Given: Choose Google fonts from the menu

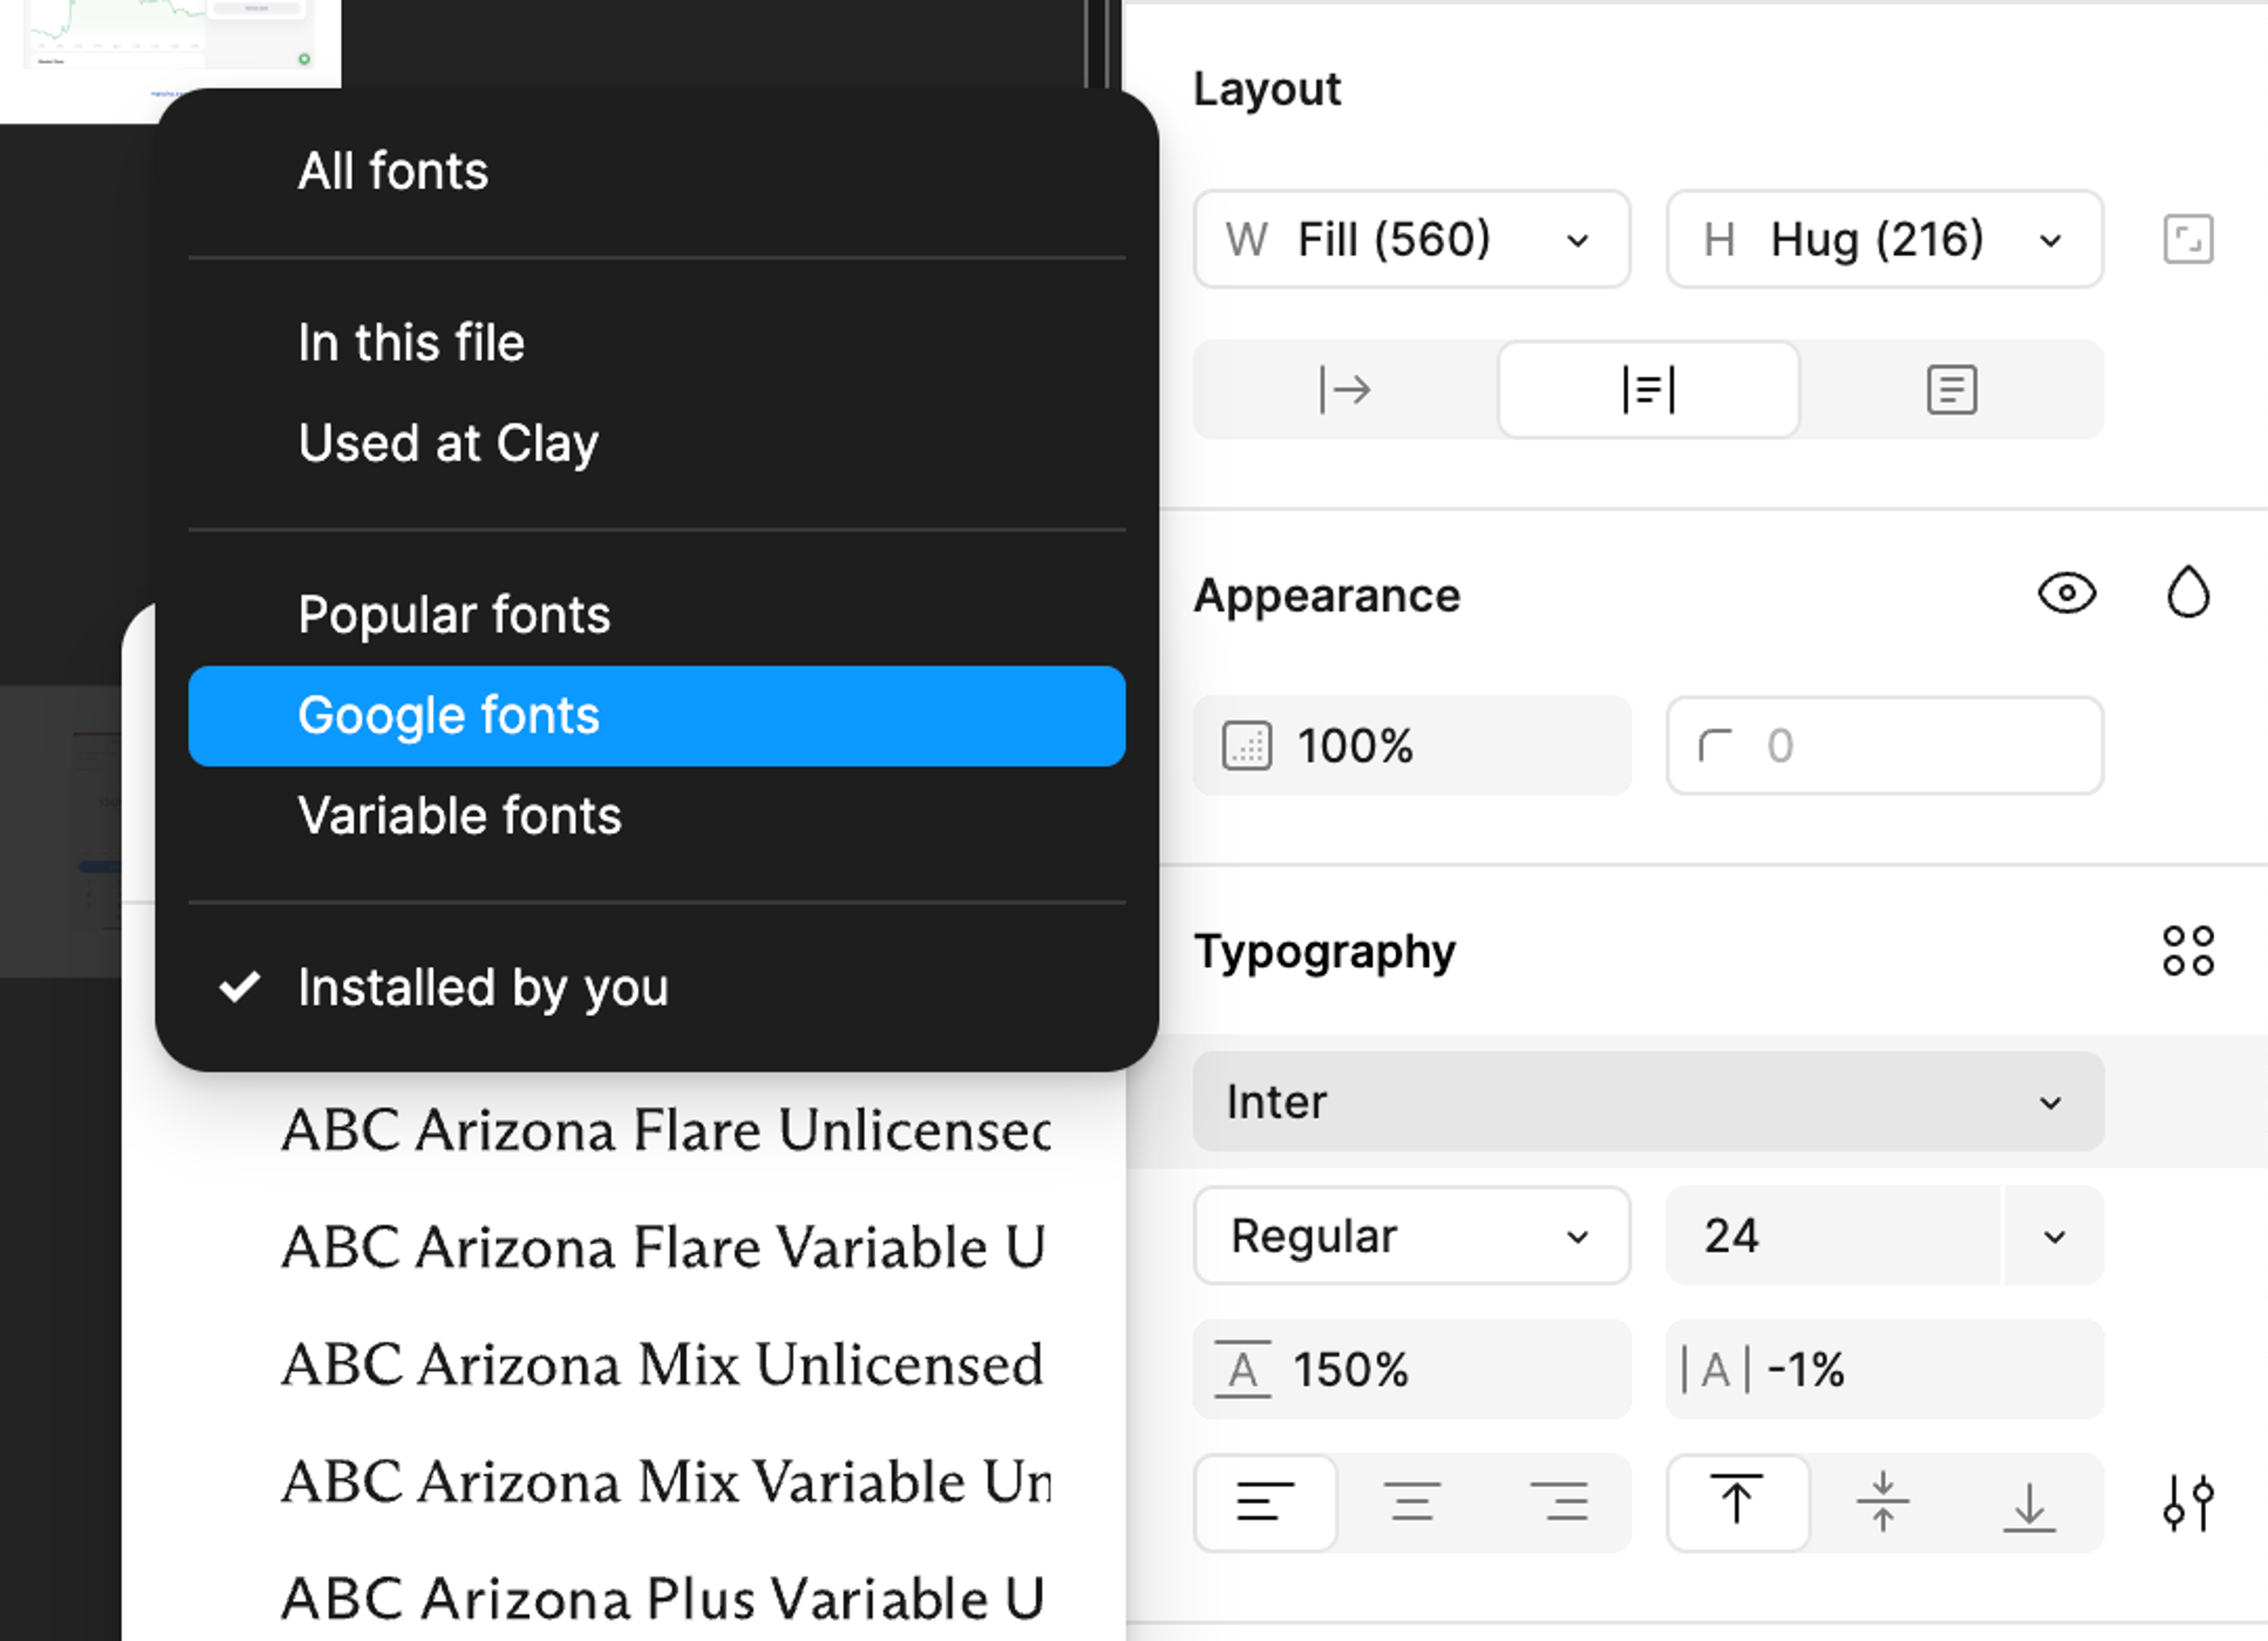Looking at the screenshot, I should 656,716.
